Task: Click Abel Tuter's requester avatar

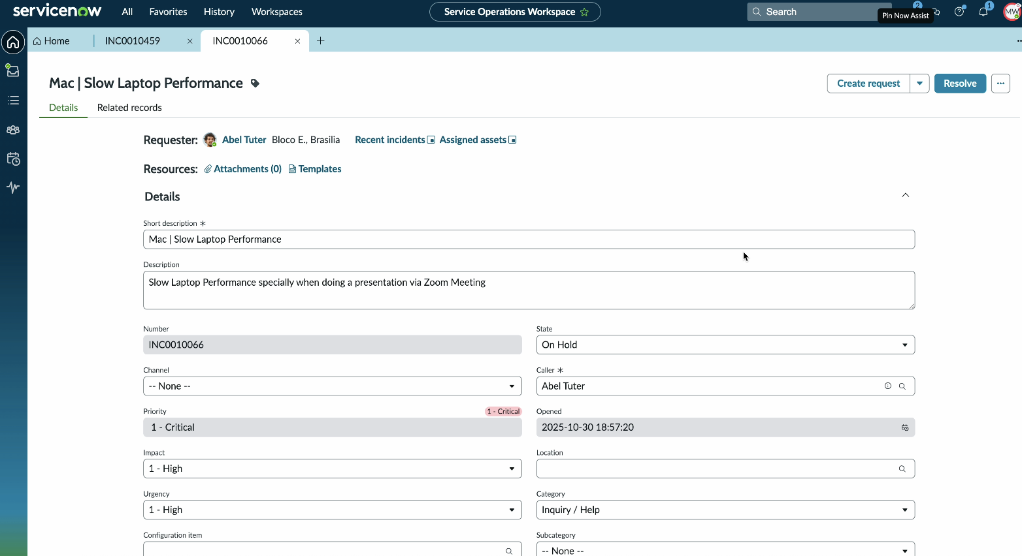Action: tap(210, 140)
